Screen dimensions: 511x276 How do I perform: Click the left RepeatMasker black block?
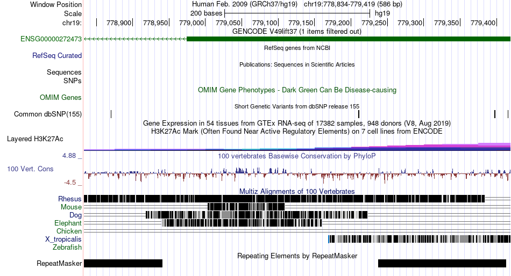[123, 263]
